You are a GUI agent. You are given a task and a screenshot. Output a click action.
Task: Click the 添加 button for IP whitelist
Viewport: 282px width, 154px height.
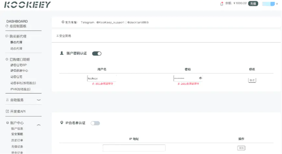(x=241, y=148)
